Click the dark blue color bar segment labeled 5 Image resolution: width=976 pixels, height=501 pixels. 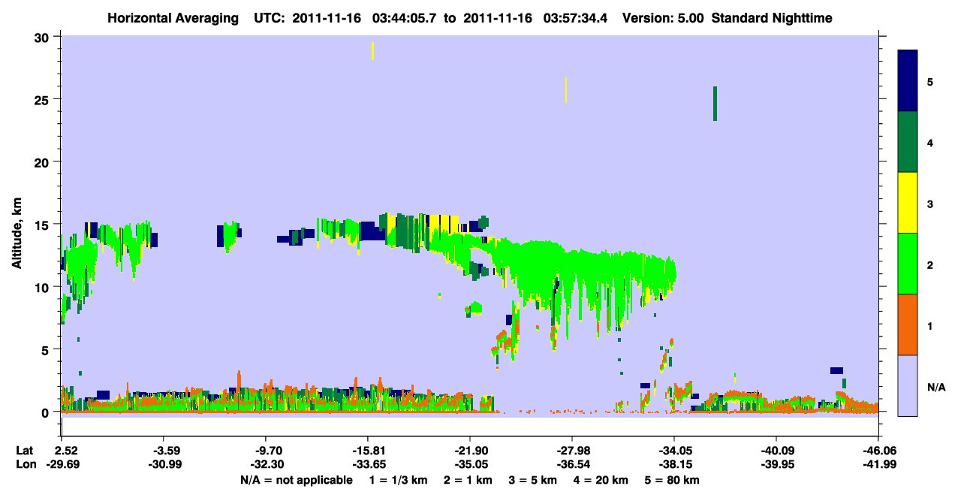tap(908, 80)
